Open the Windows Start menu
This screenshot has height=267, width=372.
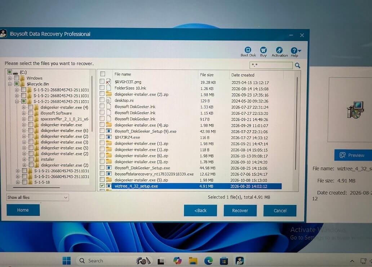coord(66,261)
